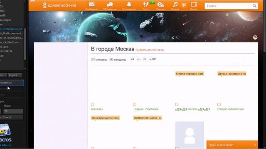Viewport: 266px width, 149px height.
Task: Click iMacros list scroll-up arrow
Action: pos(25,1)
